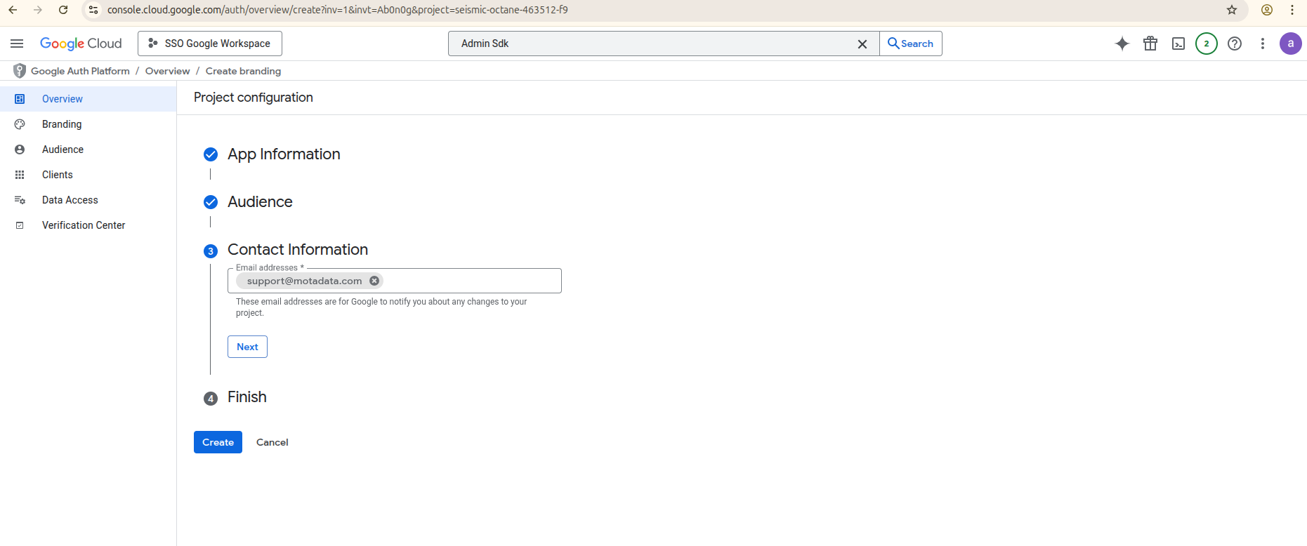
Task: Open Data Access in sidebar
Action: tap(70, 200)
